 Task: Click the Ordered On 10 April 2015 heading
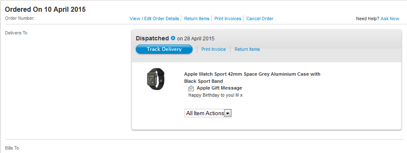(45, 10)
